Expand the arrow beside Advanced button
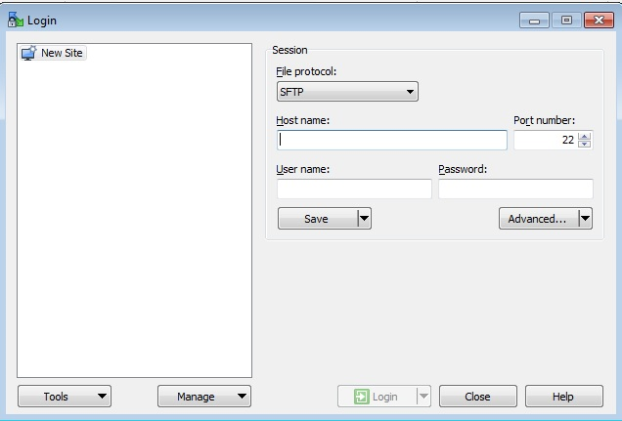 coord(585,219)
